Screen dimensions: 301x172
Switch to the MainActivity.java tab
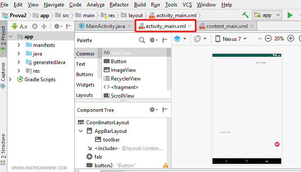105,26
